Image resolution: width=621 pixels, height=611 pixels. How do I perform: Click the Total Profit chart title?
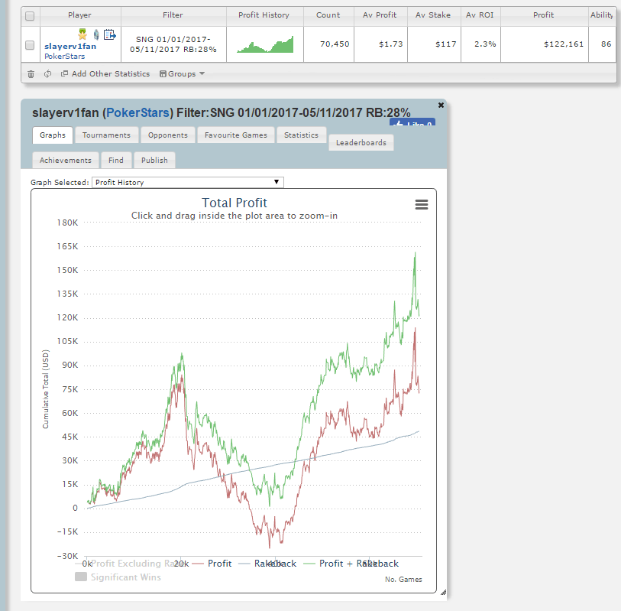point(234,203)
